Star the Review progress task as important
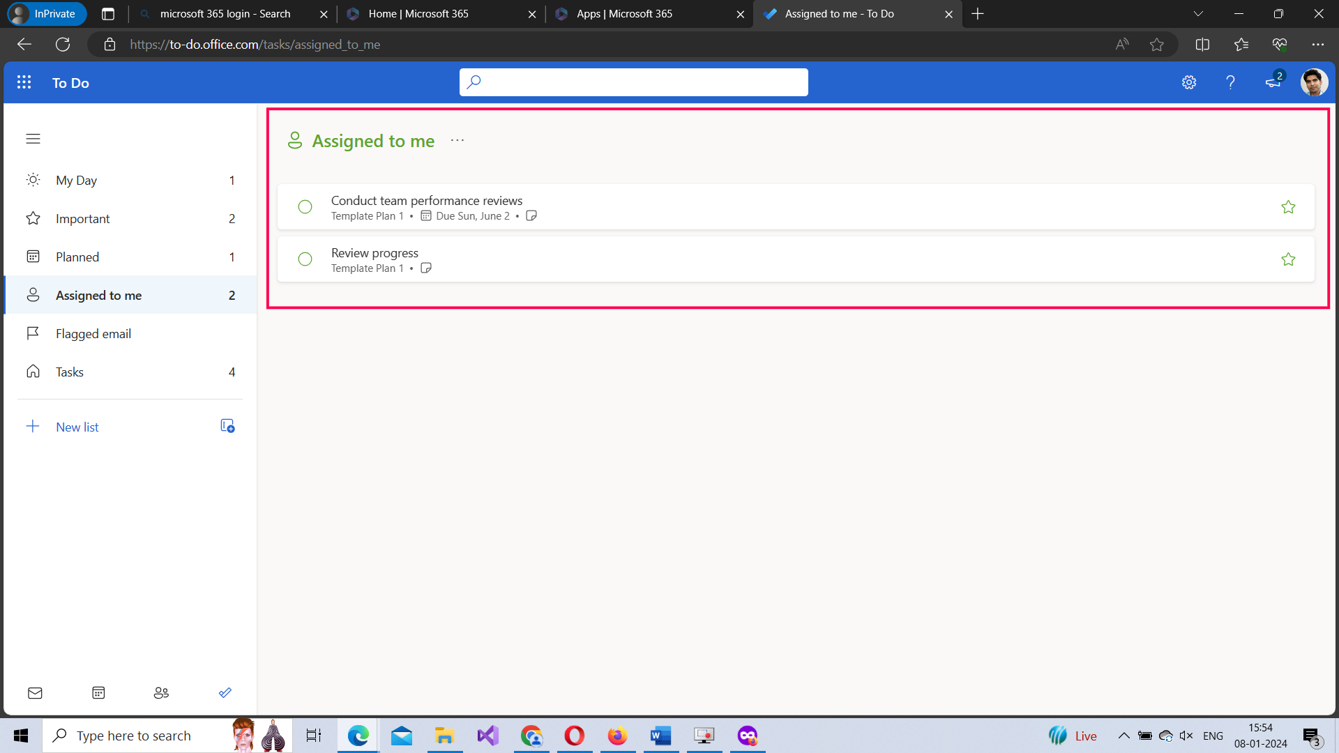1339x753 pixels. point(1288,259)
